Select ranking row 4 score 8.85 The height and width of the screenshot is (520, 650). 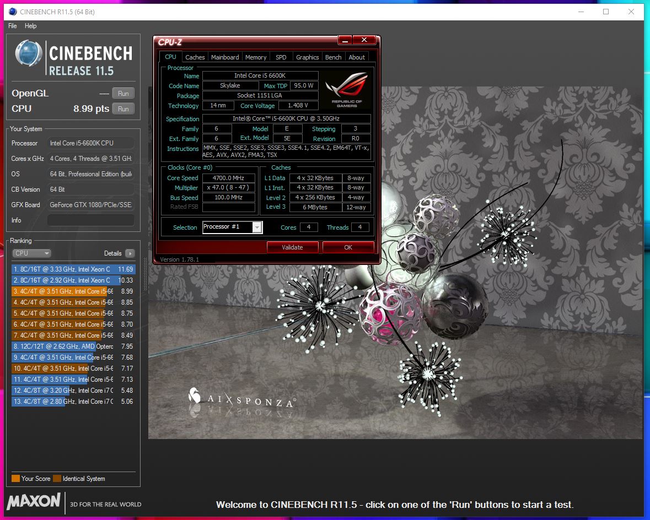[x=73, y=302]
